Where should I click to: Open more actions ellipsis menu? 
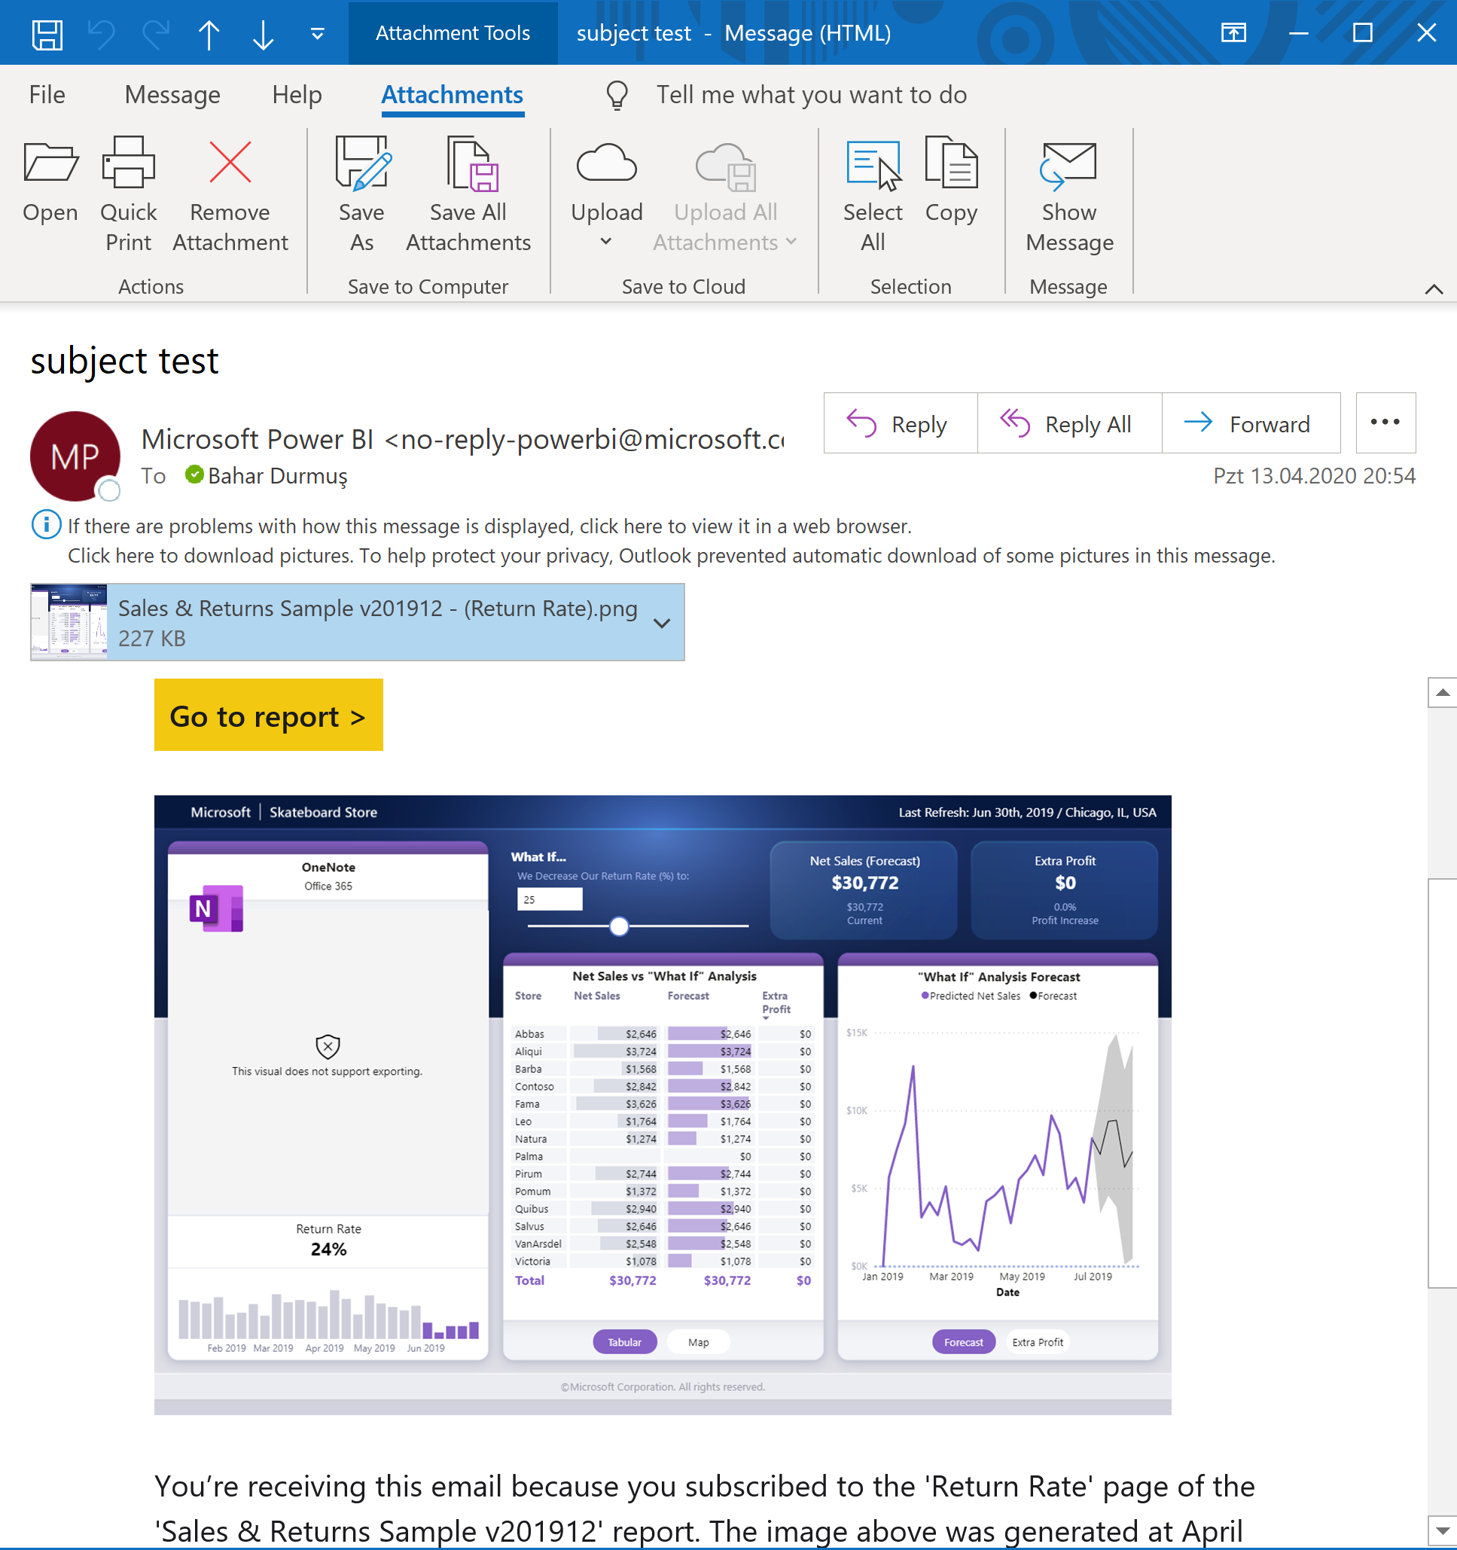1385,423
